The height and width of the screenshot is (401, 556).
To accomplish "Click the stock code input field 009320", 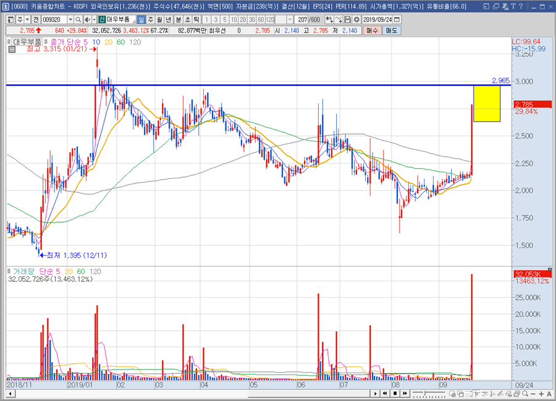I will [54, 20].
